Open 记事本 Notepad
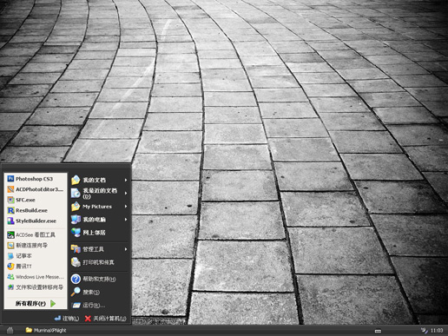448x336 pixels. click(x=36, y=256)
